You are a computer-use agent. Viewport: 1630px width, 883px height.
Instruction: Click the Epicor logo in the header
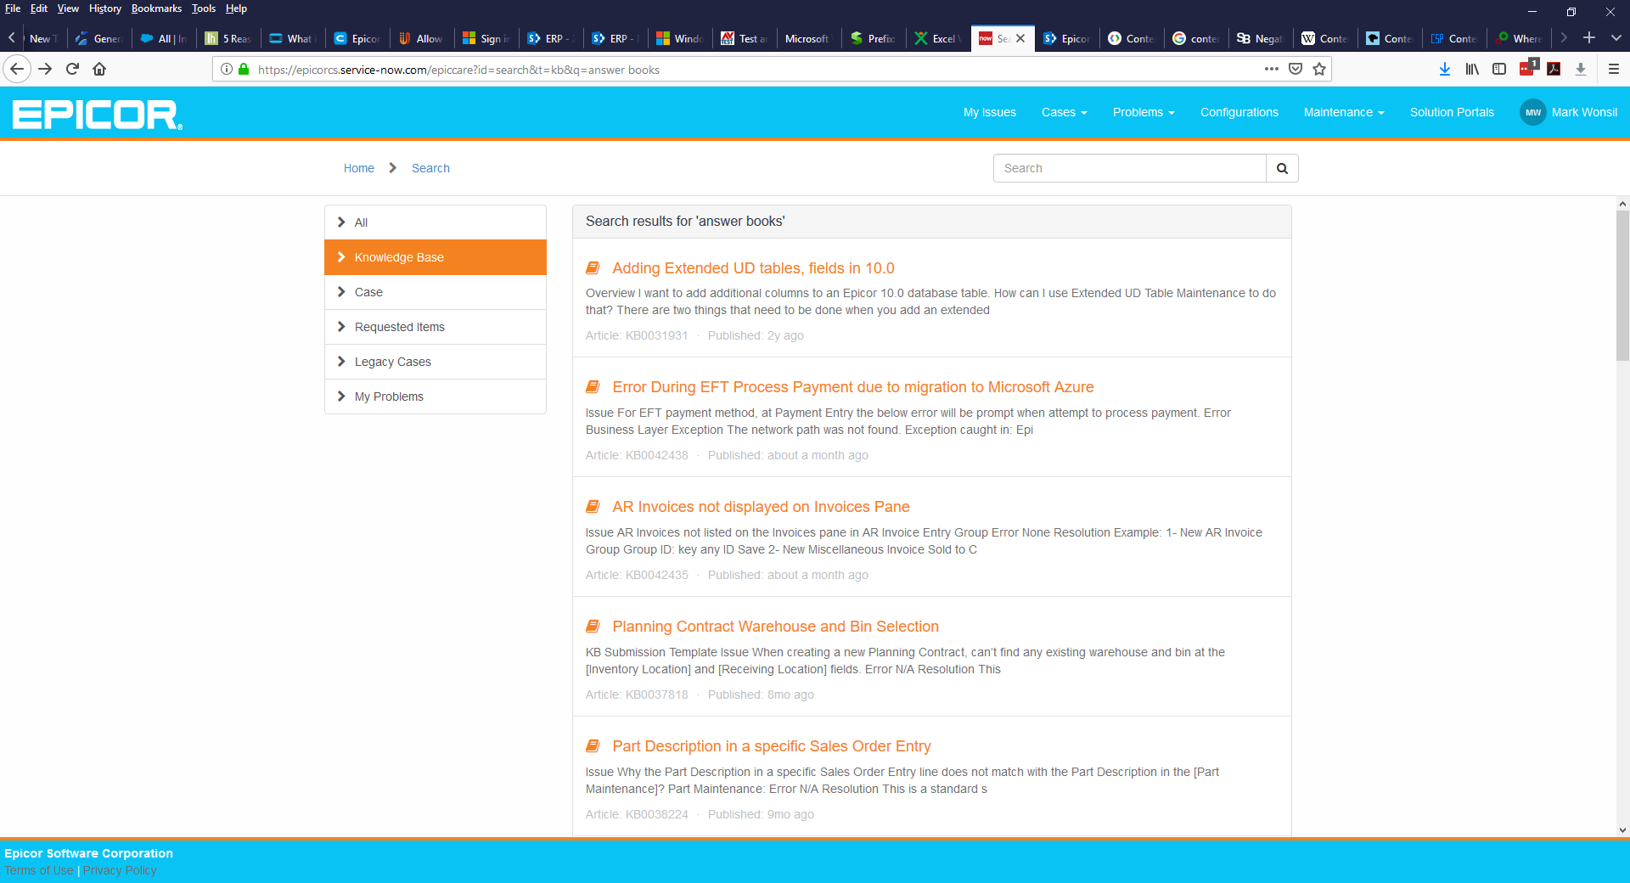(x=98, y=115)
